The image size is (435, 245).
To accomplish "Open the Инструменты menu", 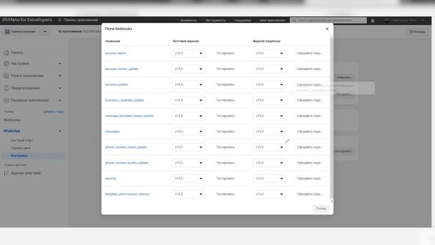I will (215, 20).
